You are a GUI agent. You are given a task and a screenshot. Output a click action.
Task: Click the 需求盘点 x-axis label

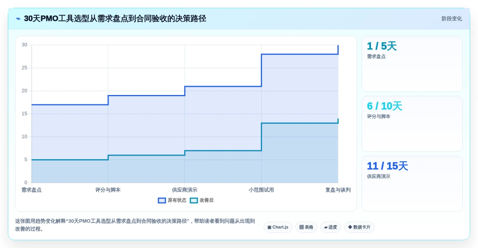tap(32, 190)
